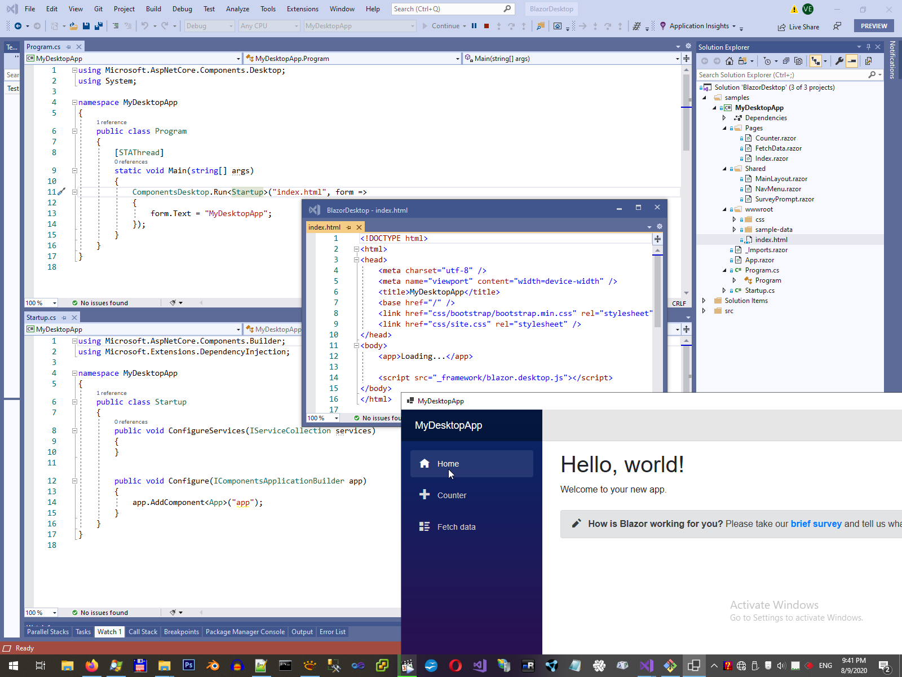Open Properties wrench in Solution Explorer
The width and height of the screenshot is (902, 677).
pos(839,61)
